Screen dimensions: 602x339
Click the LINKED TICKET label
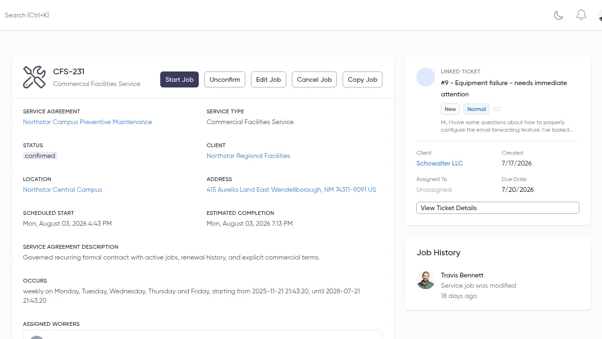coord(461,71)
